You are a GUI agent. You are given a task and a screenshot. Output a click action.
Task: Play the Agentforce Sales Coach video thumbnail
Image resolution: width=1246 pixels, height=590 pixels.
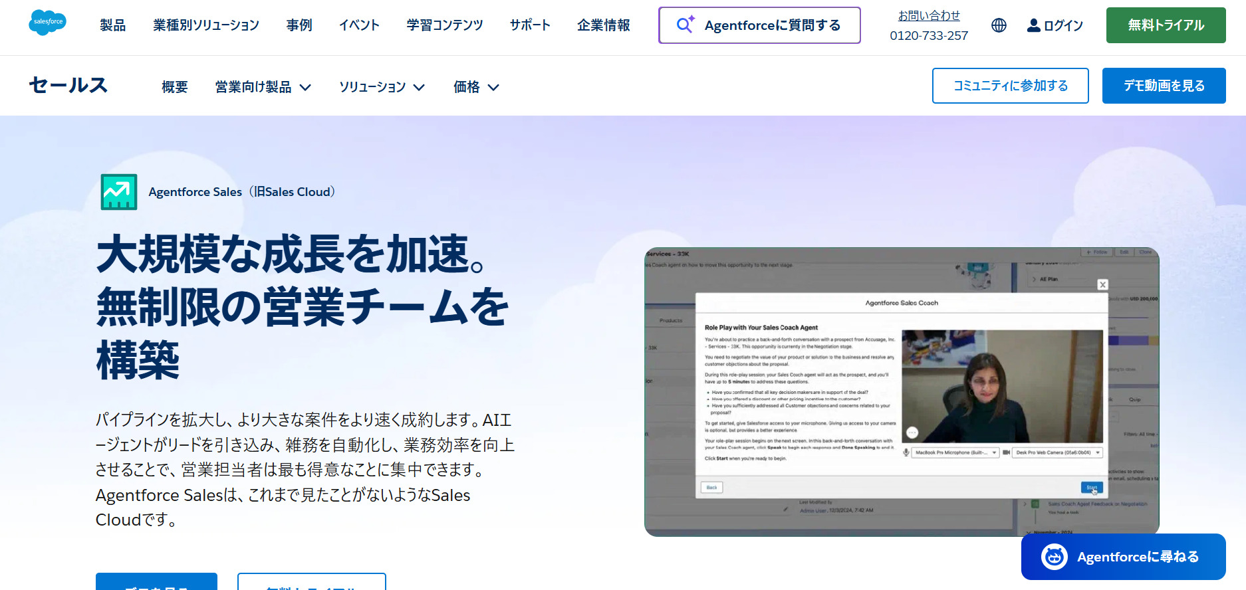[x=902, y=392]
